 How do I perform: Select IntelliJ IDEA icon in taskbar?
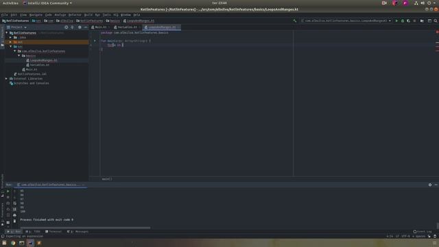click(30, 243)
